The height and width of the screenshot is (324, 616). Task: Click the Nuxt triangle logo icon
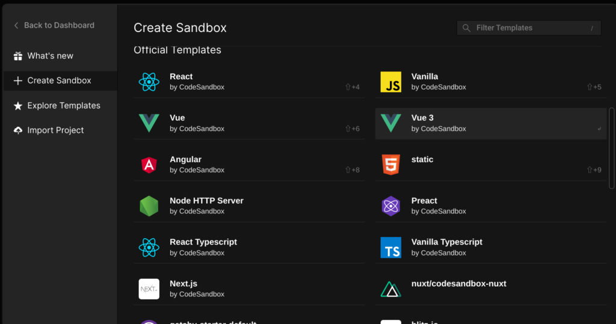pos(390,289)
